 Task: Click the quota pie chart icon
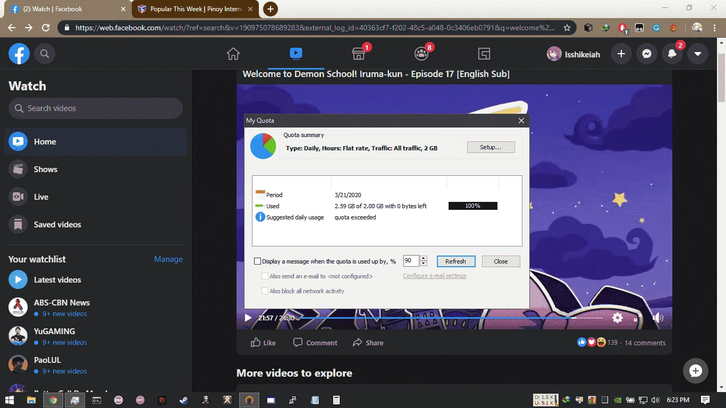click(x=263, y=146)
